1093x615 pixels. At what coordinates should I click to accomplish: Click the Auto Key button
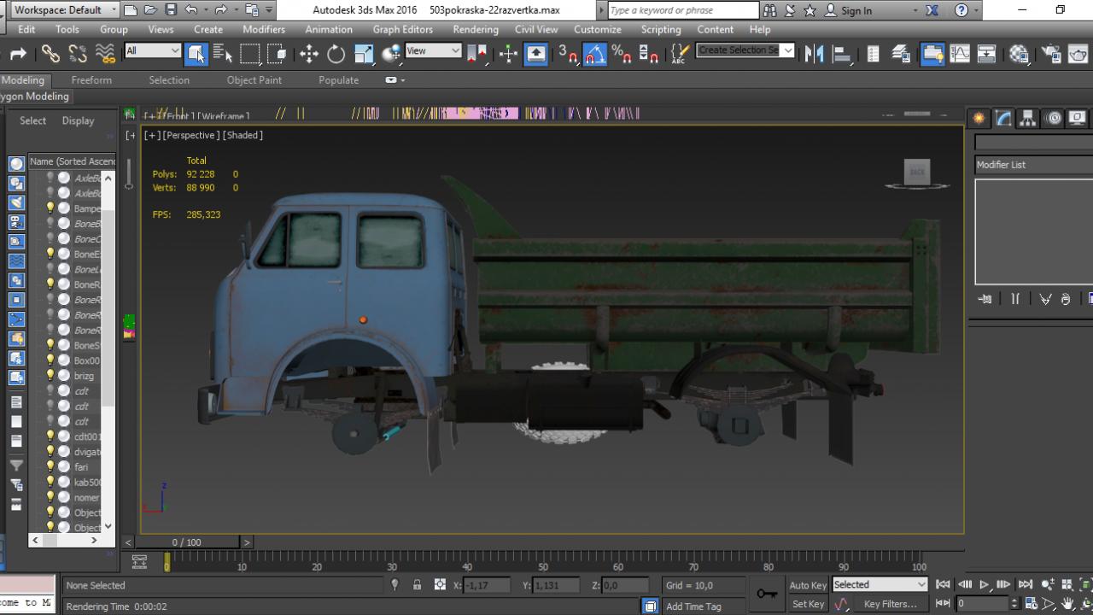tap(807, 585)
